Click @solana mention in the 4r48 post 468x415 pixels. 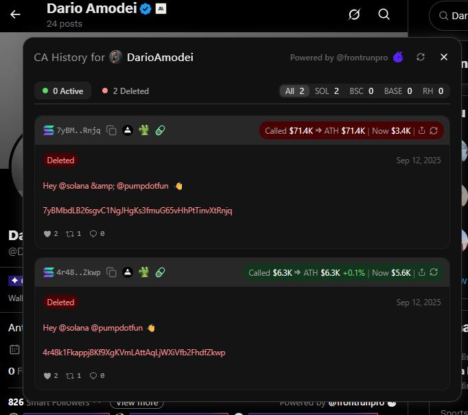point(73,328)
